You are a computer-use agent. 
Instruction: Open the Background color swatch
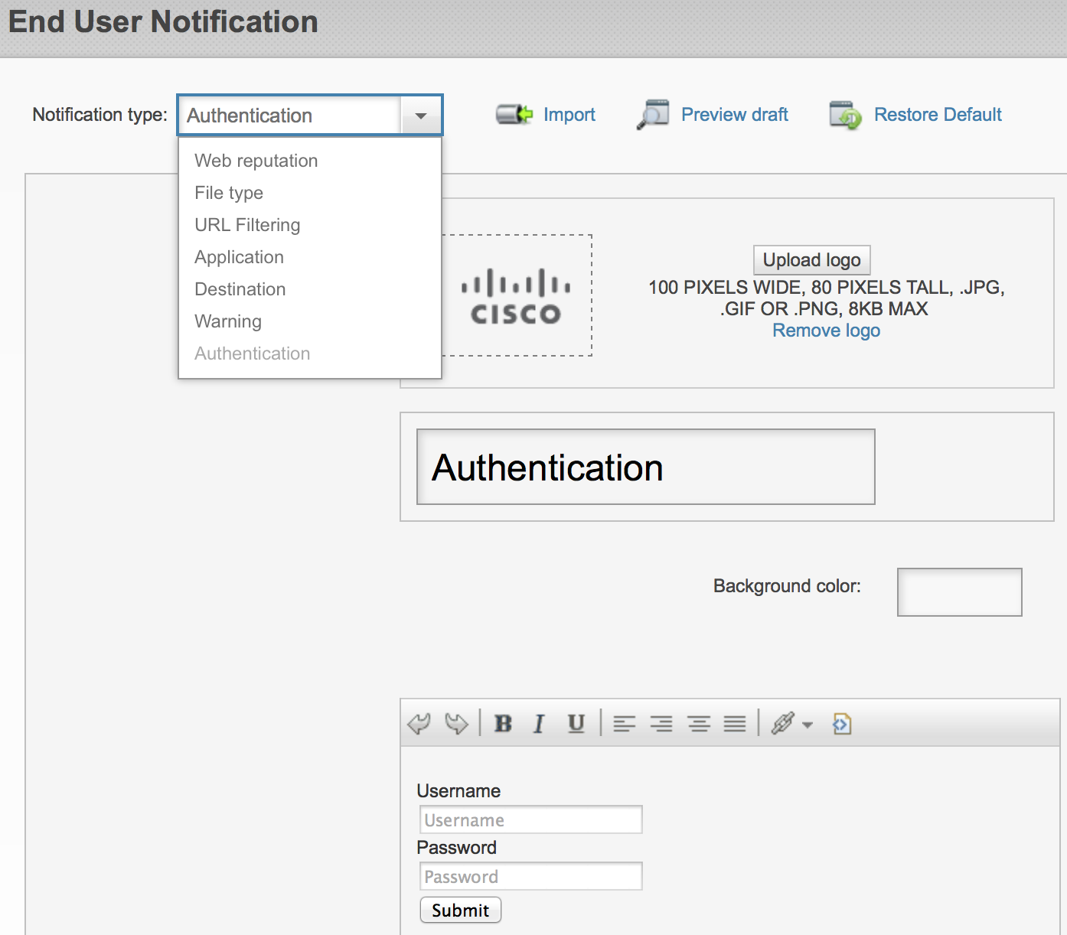pos(959,591)
